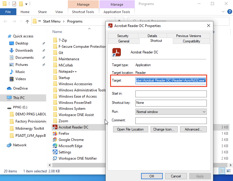Image resolution: width=233 pixels, height=181 pixels.
Task: Select the Google Chrome icon in list
Action: point(55,140)
